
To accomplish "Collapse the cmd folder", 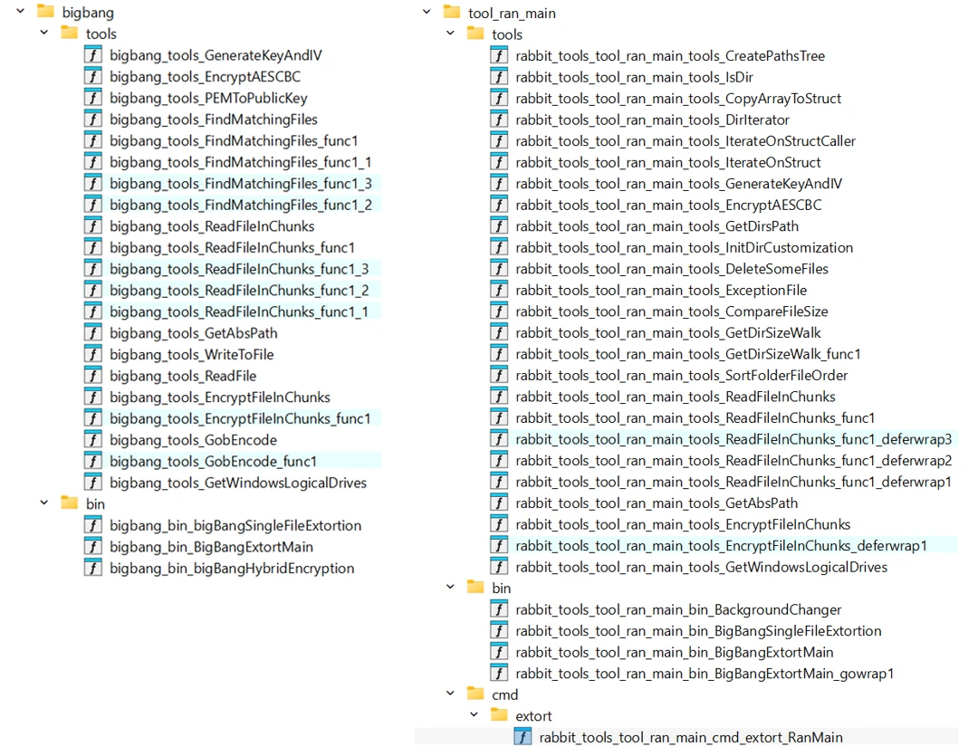I will pyautogui.click(x=450, y=694).
